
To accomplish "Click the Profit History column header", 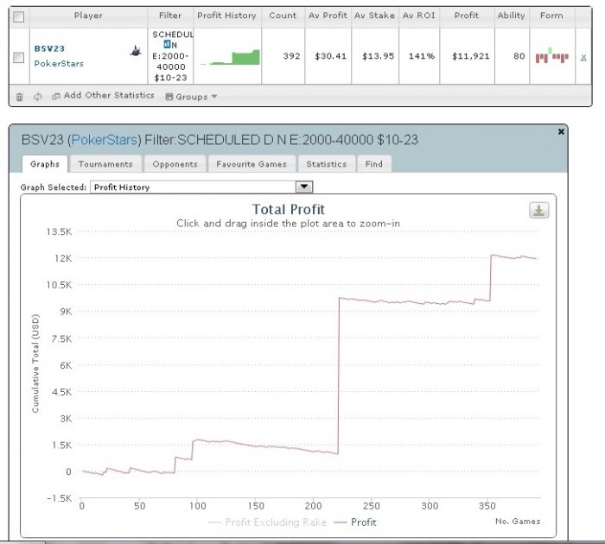I will coord(226,16).
